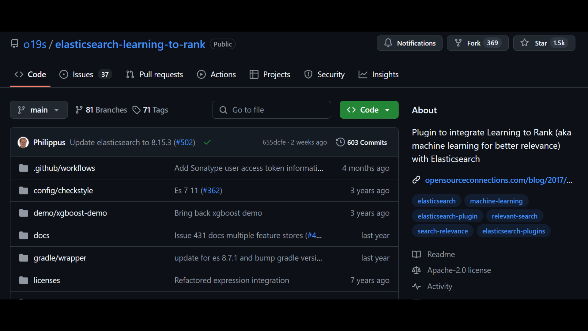Click the licenses folder icon
Screen dimensions: 588x331
point(24,280)
